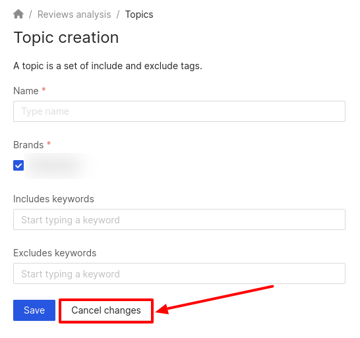Screen dimensions: 360x338
Task: Uncheck the selected brand checkbox
Action: pos(18,165)
